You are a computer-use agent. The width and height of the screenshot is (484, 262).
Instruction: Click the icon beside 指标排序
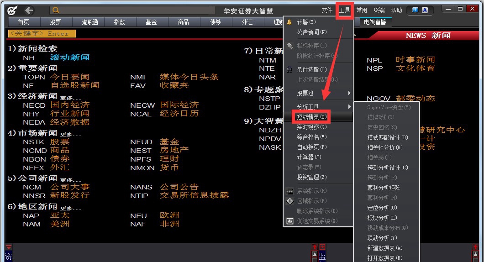[x=289, y=46]
